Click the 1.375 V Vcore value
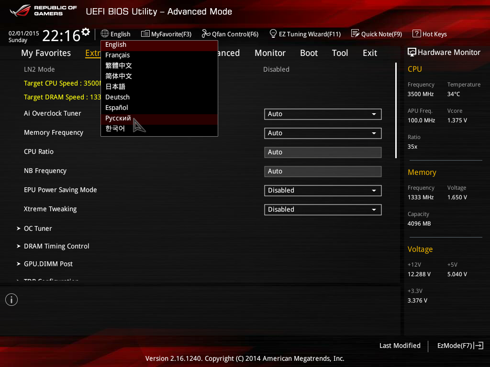 coord(457,120)
